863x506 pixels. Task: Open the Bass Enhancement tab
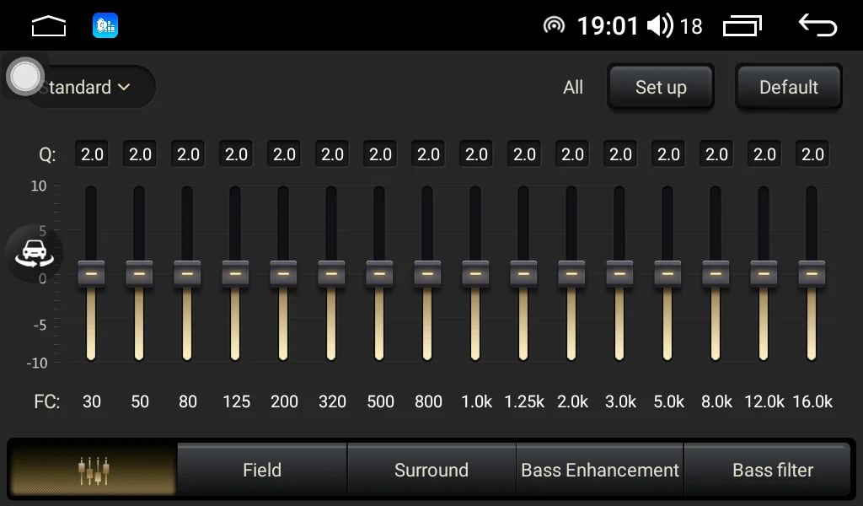click(x=600, y=470)
